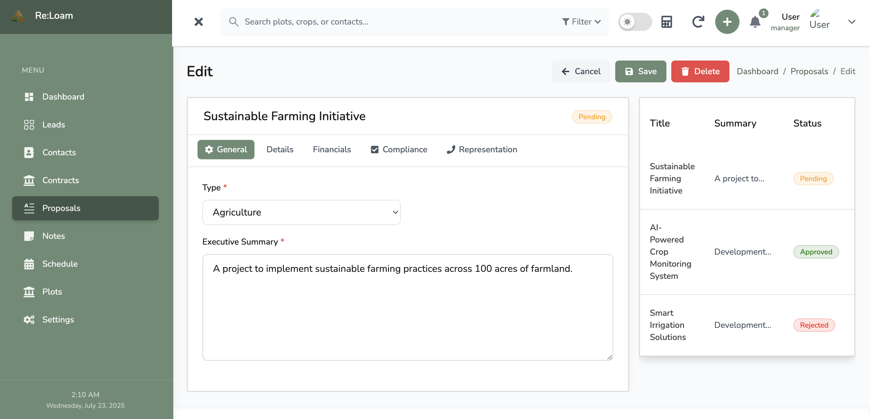Go to Settings gears in sidebar

58,319
